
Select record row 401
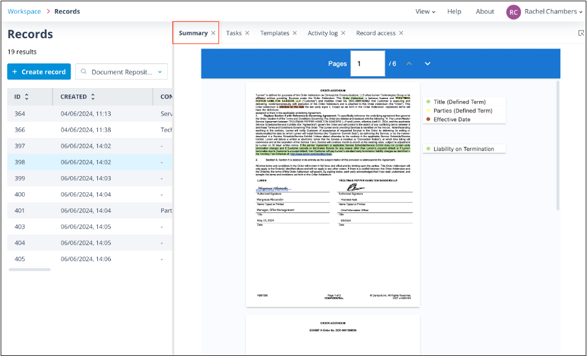pyautogui.click(x=89, y=210)
